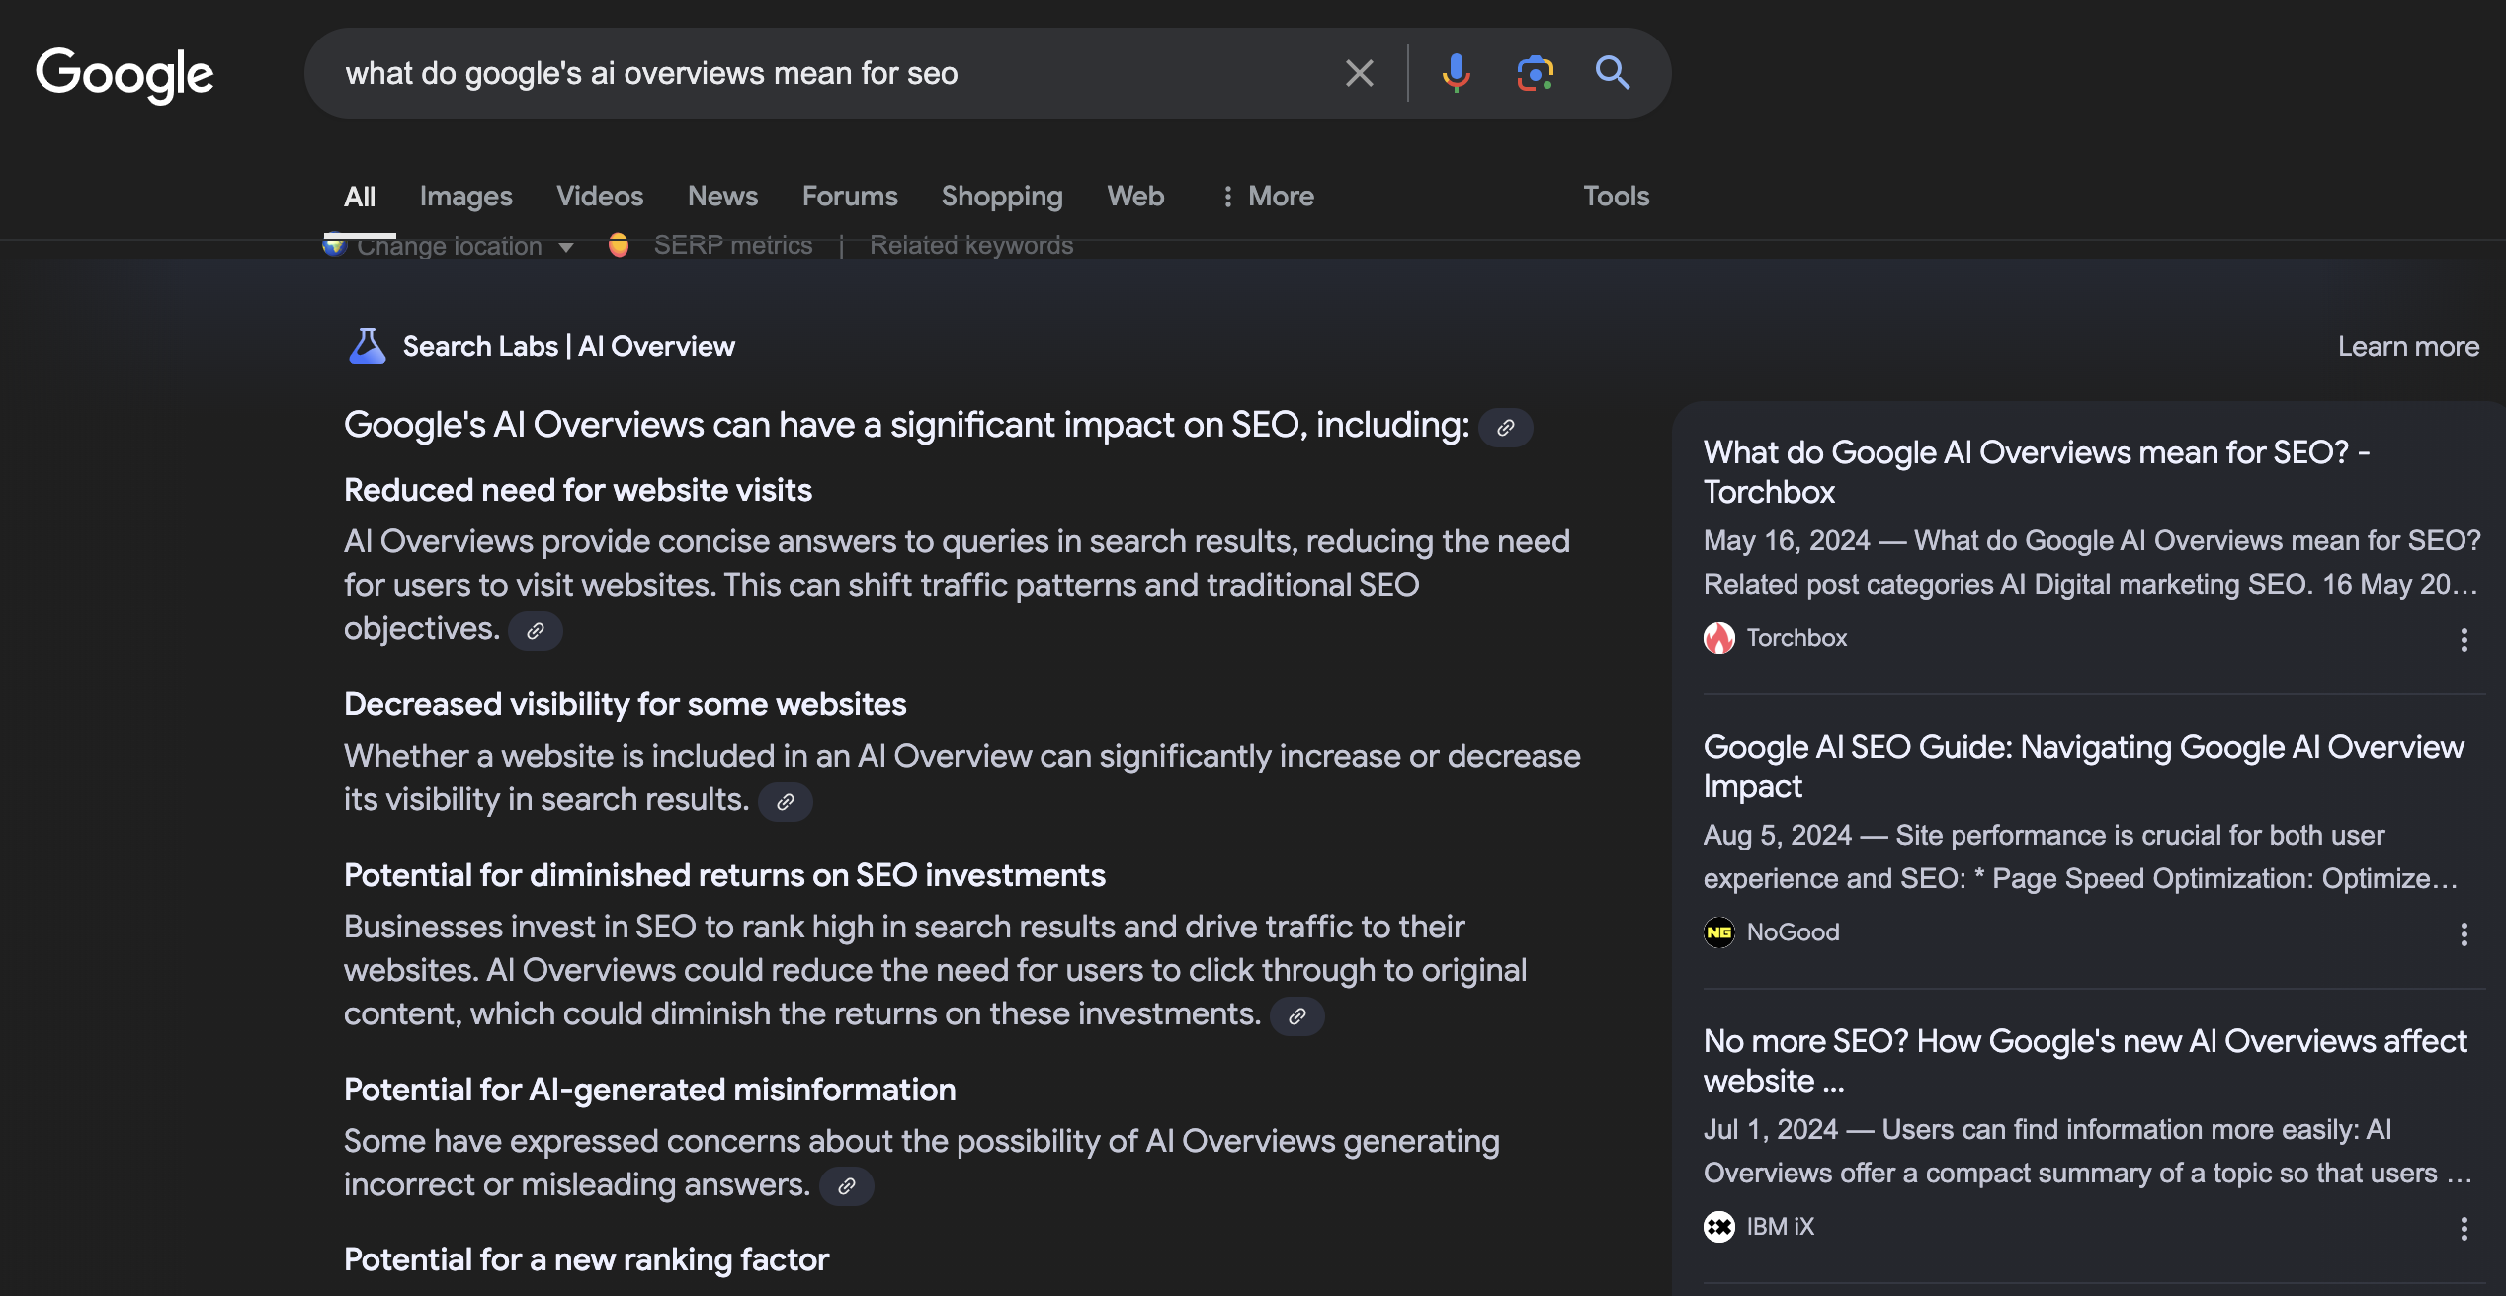Click citation link after 'returns on these investments.'

(x=1296, y=1016)
